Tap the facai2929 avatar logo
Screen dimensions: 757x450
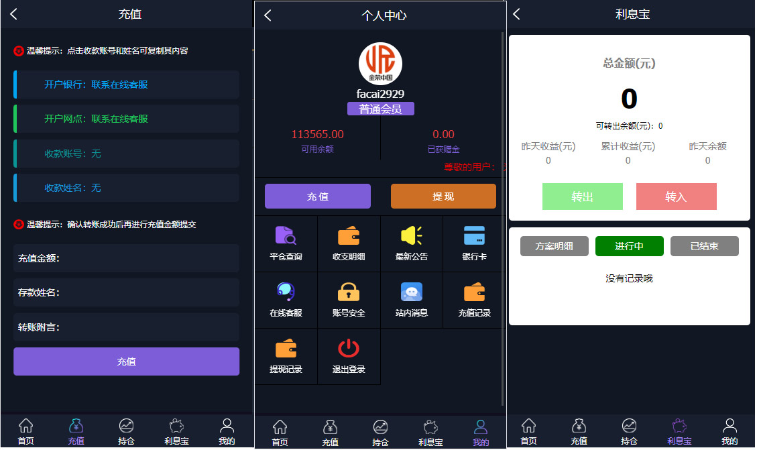(x=380, y=64)
